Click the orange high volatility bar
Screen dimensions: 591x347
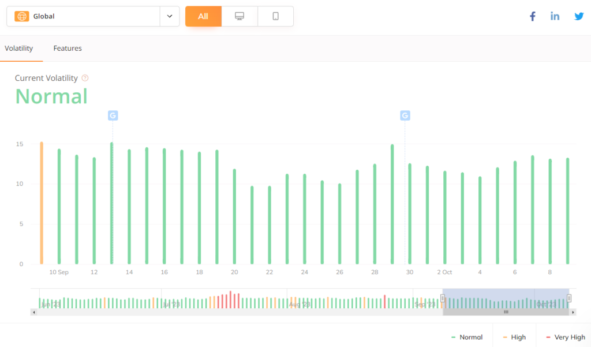(x=42, y=202)
